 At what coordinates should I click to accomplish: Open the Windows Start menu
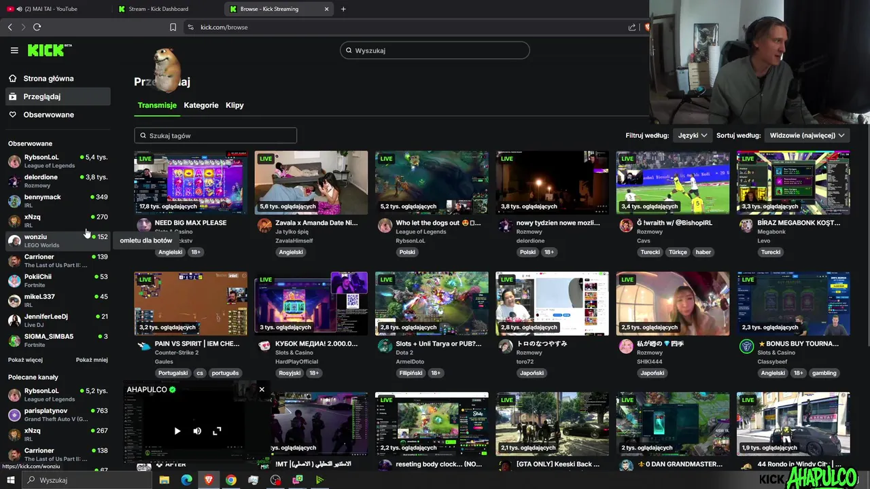click(10, 480)
